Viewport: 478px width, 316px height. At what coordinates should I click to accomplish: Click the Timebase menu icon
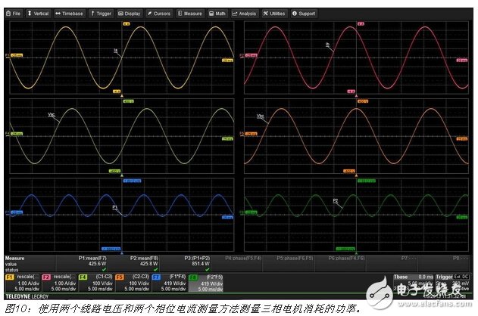coord(58,13)
